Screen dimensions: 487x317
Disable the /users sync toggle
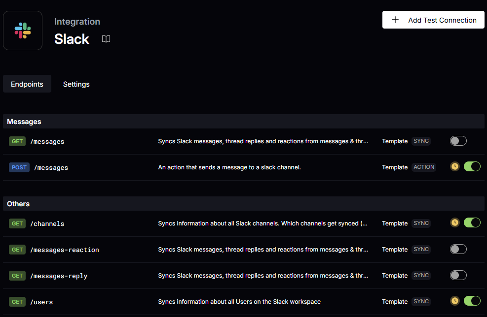point(472,301)
